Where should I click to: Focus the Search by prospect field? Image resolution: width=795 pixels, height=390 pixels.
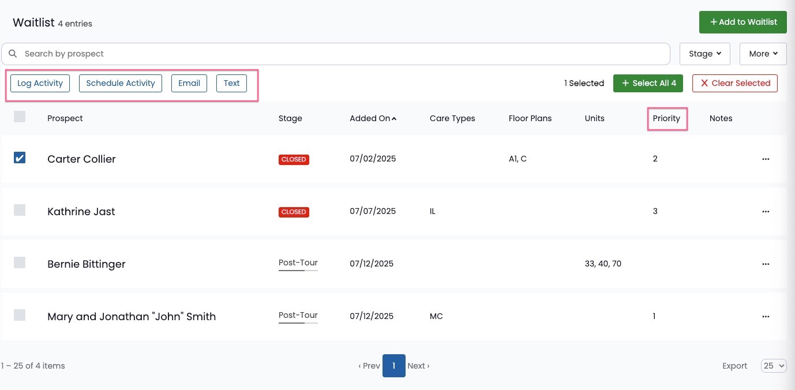[336, 54]
